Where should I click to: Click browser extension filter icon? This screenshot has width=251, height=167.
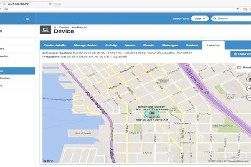(238, 9)
